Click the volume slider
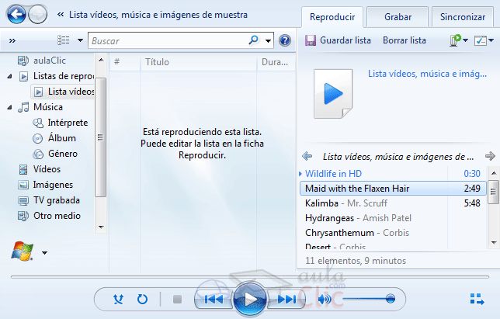The width and height of the screenshot is (500, 319). click(369, 299)
